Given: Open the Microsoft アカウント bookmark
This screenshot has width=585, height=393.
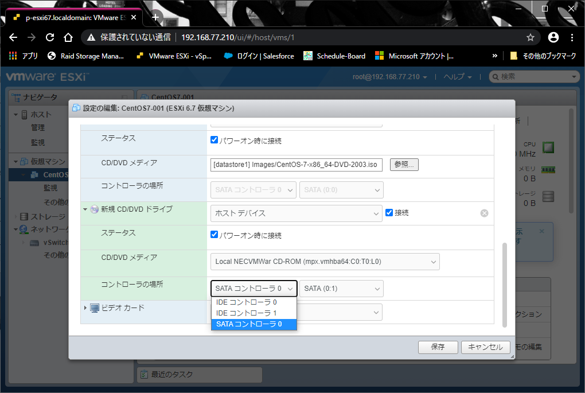Looking at the screenshot, I should [x=415, y=56].
